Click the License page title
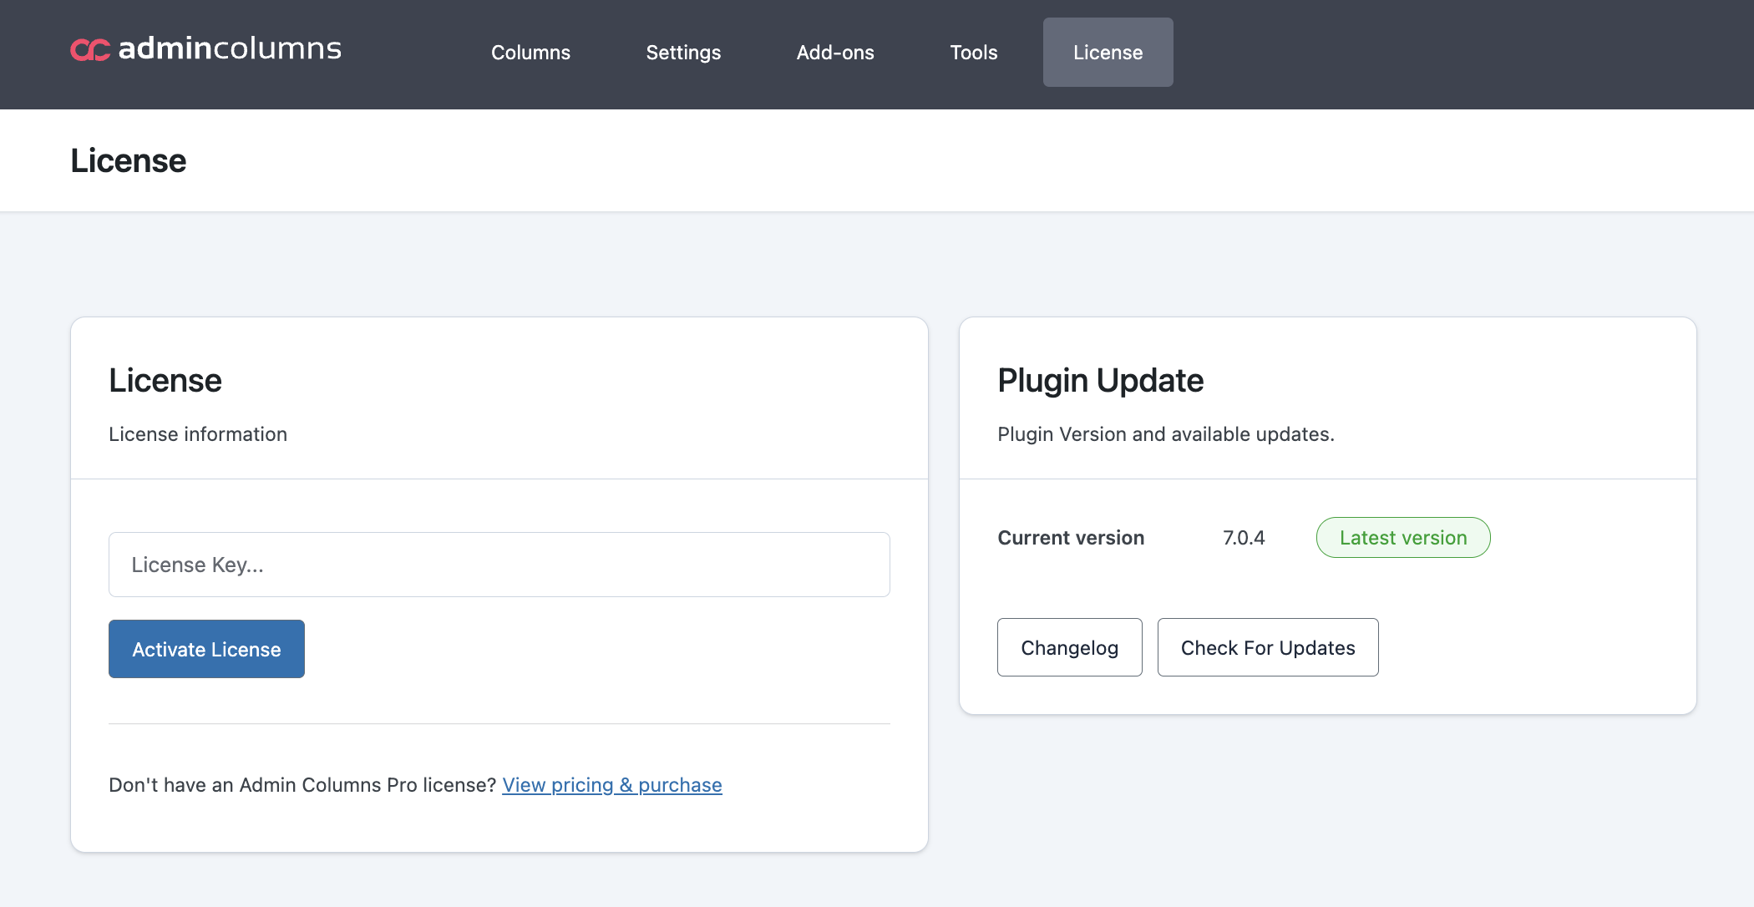This screenshot has width=1754, height=907. 129,160
